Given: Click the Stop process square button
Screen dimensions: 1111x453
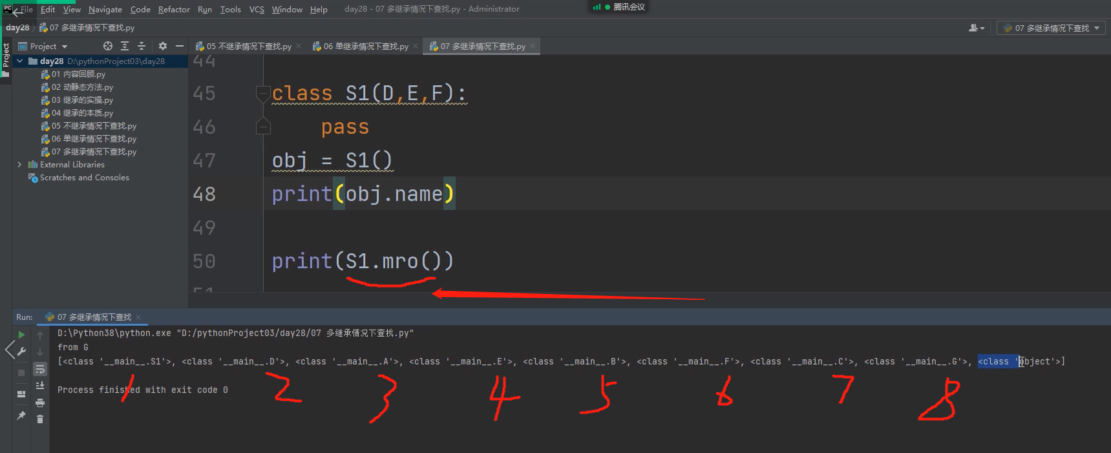Looking at the screenshot, I should (21, 373).
